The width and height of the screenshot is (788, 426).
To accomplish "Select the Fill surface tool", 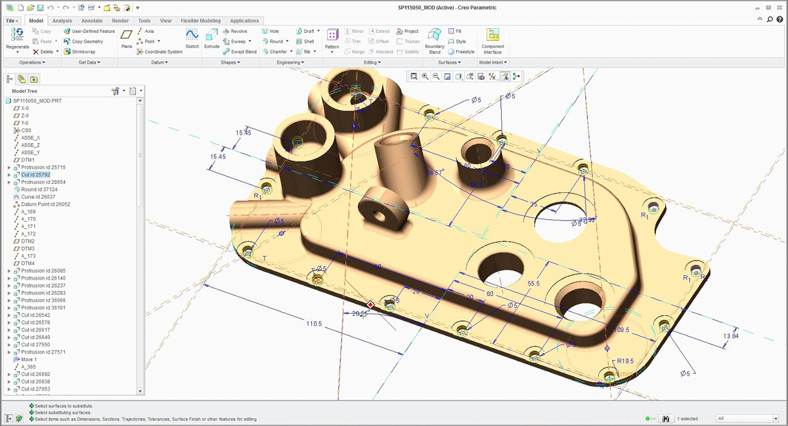I will 454,31.
